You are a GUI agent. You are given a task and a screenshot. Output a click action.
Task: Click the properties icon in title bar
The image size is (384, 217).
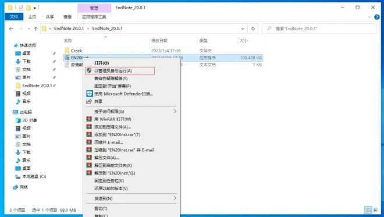21,8
